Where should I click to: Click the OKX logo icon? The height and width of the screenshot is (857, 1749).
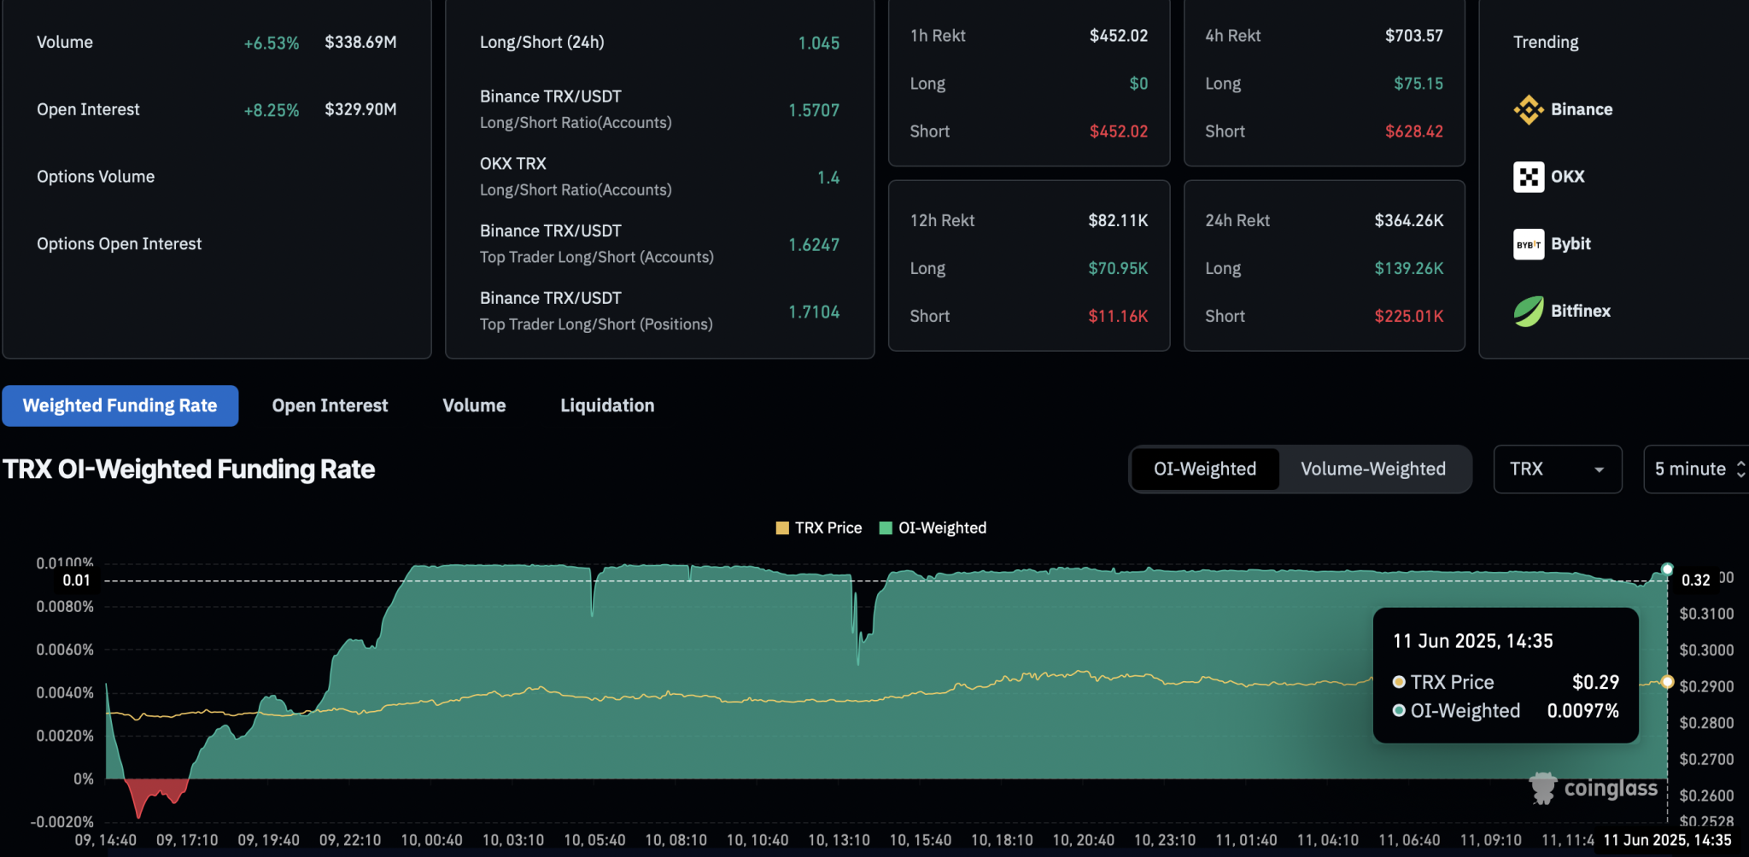click(x=1529, y=177)
